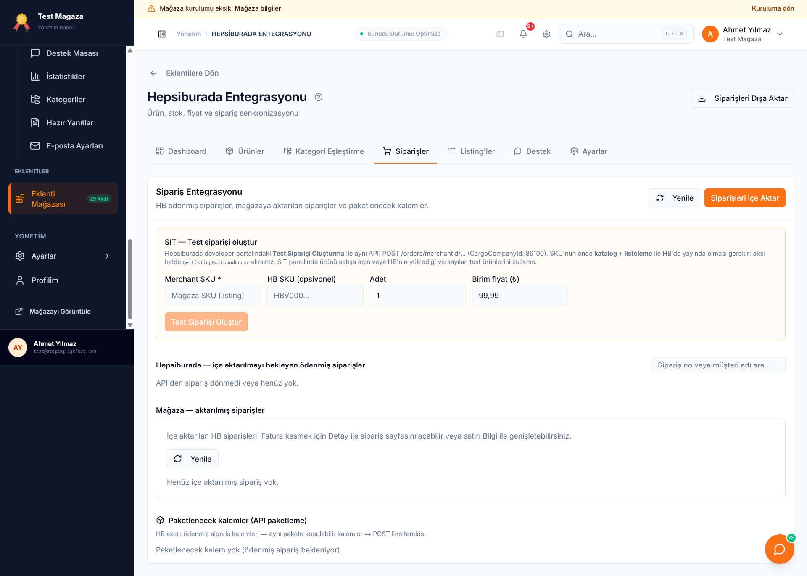Image resolution: width=807 pixels, height=576 pixels.
Task: Focus the Merchant SKU input field
Action: [213, 296]
